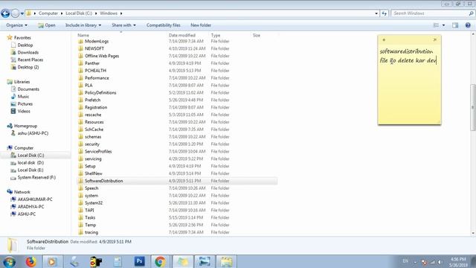Open the address bar history dropdown

[376, 13]
